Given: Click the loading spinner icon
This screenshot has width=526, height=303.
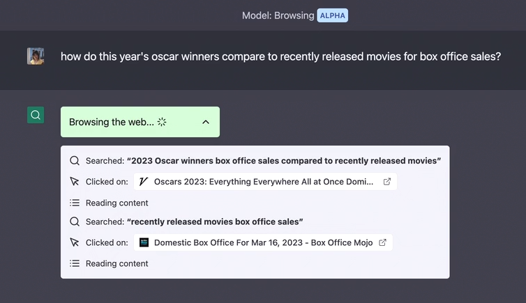Looking at the screenshot, I should [162, 122].
